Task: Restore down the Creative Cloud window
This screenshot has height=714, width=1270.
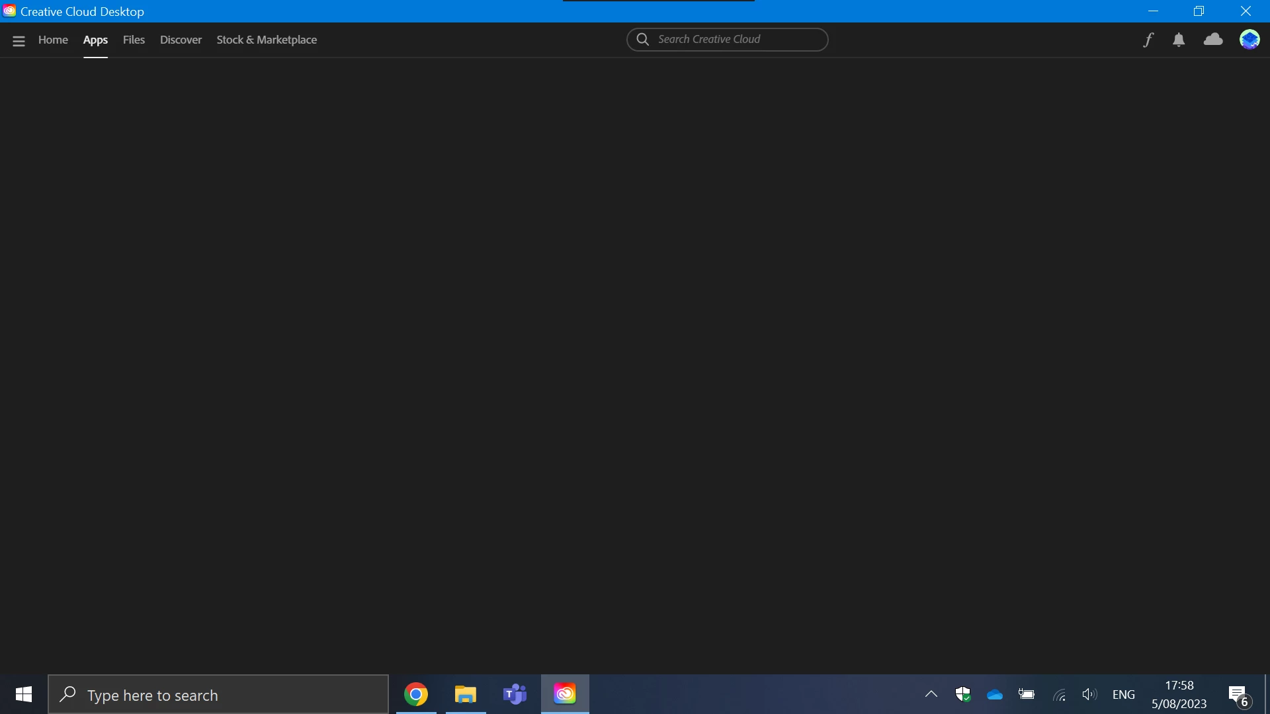Action: tap(1199, 11)
